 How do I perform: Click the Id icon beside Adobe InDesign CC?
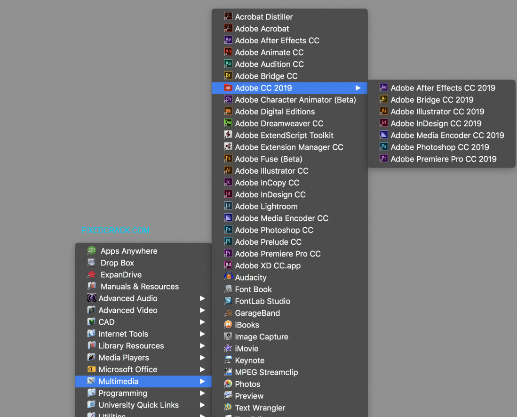(x=228, y=194)
